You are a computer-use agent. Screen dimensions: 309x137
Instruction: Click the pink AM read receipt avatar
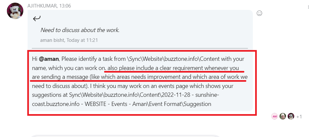(x=275, y=116)
